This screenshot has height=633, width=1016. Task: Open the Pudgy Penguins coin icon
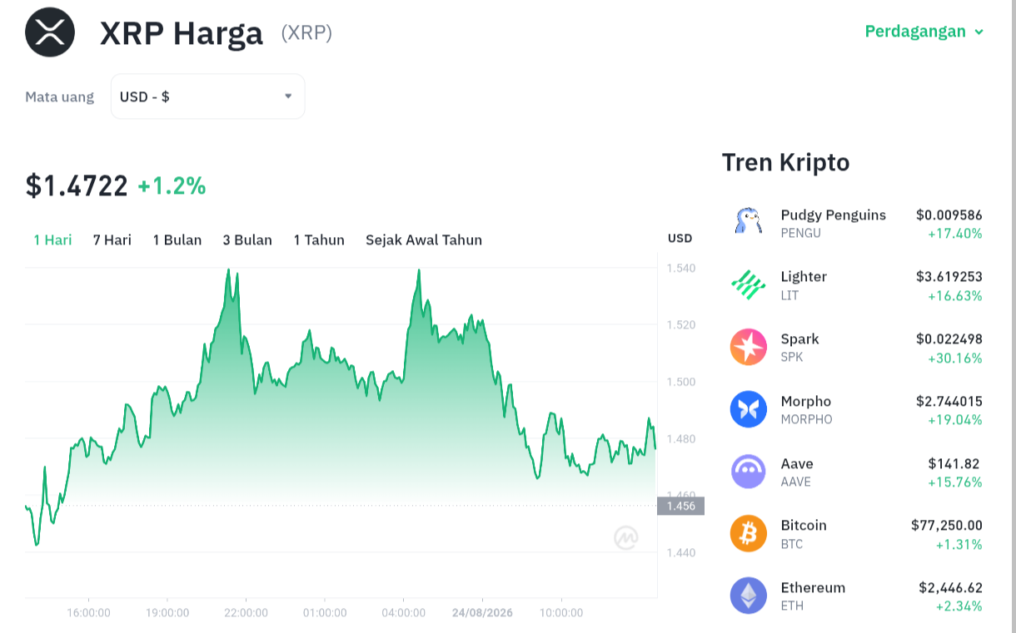[x=748, y=222]
